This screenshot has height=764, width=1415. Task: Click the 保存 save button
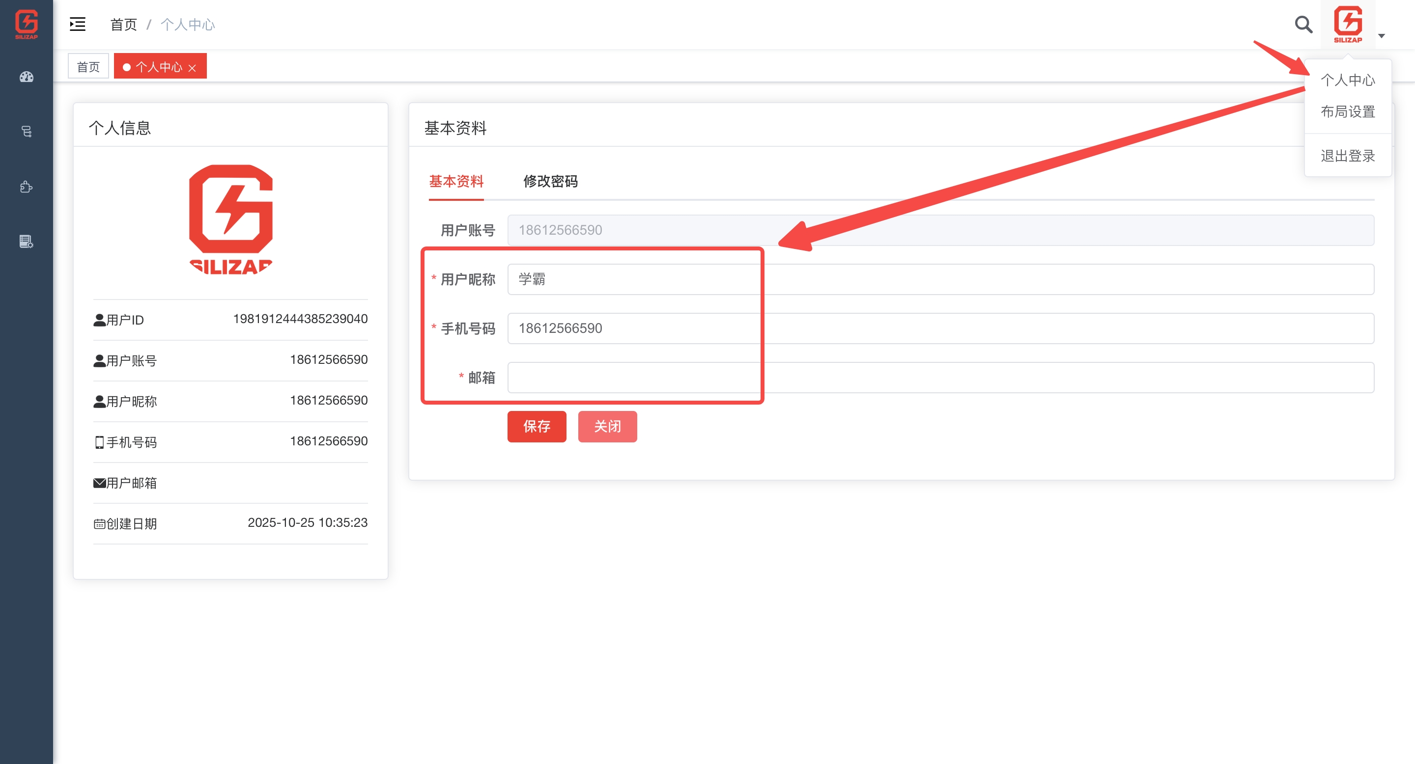[x=536, y=427]
